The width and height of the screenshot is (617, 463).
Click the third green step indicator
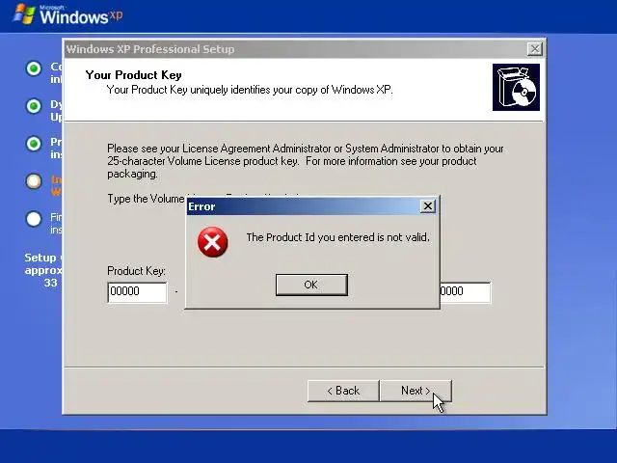coord(34,144)
